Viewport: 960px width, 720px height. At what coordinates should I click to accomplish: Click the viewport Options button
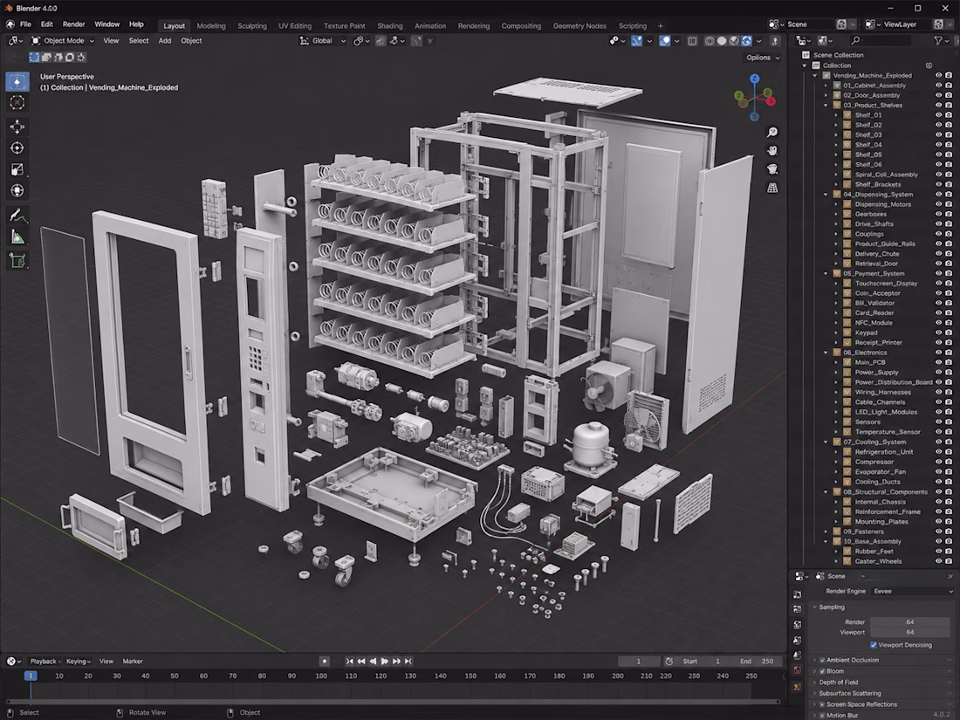click(763, 58)
